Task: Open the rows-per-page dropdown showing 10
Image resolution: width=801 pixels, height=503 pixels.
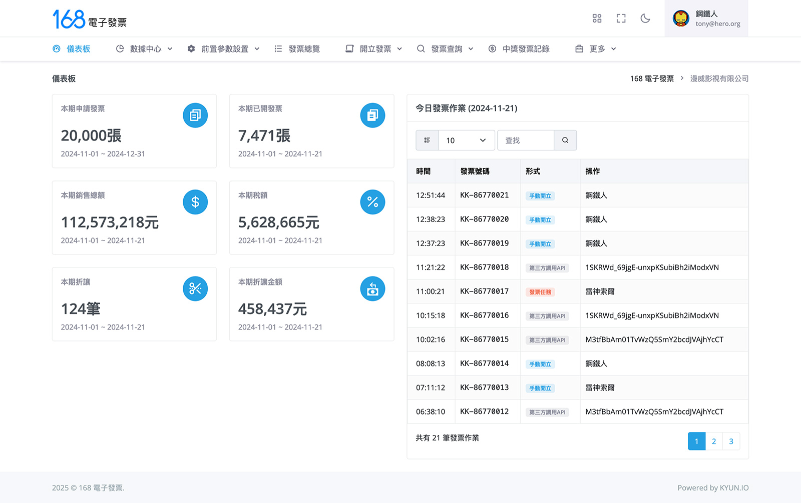Action: [x=466, y=140]
